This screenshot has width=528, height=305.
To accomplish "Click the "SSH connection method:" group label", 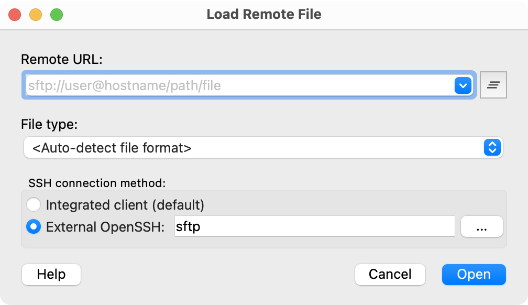I will point(96,183).
